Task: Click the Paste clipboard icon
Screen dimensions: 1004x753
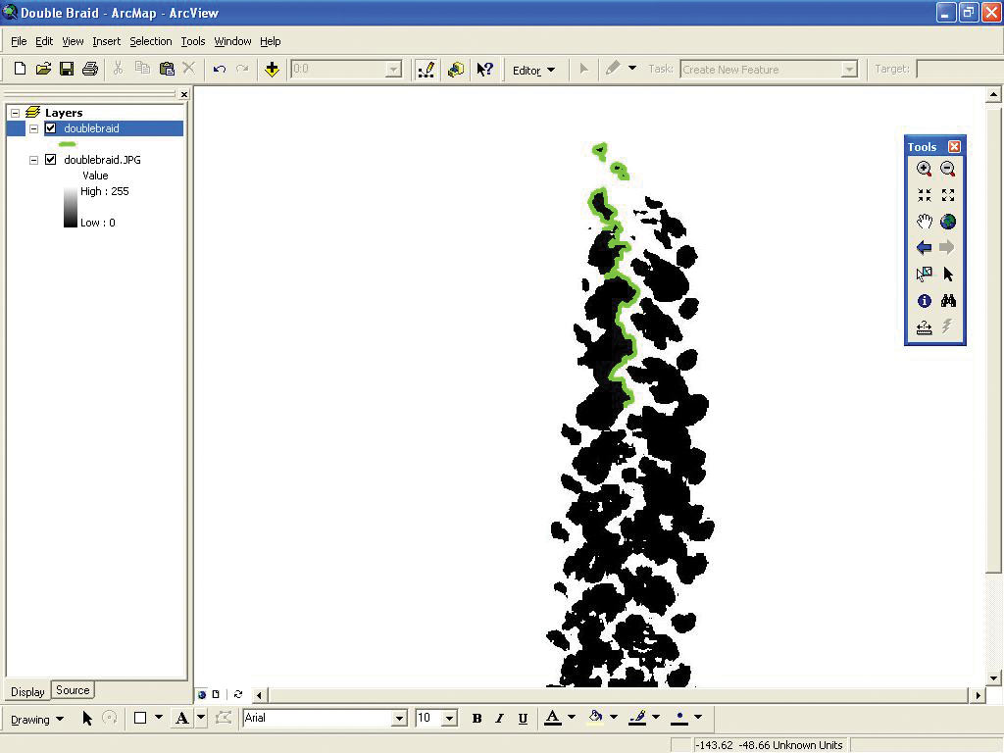Action: click(x=167, y=69)
